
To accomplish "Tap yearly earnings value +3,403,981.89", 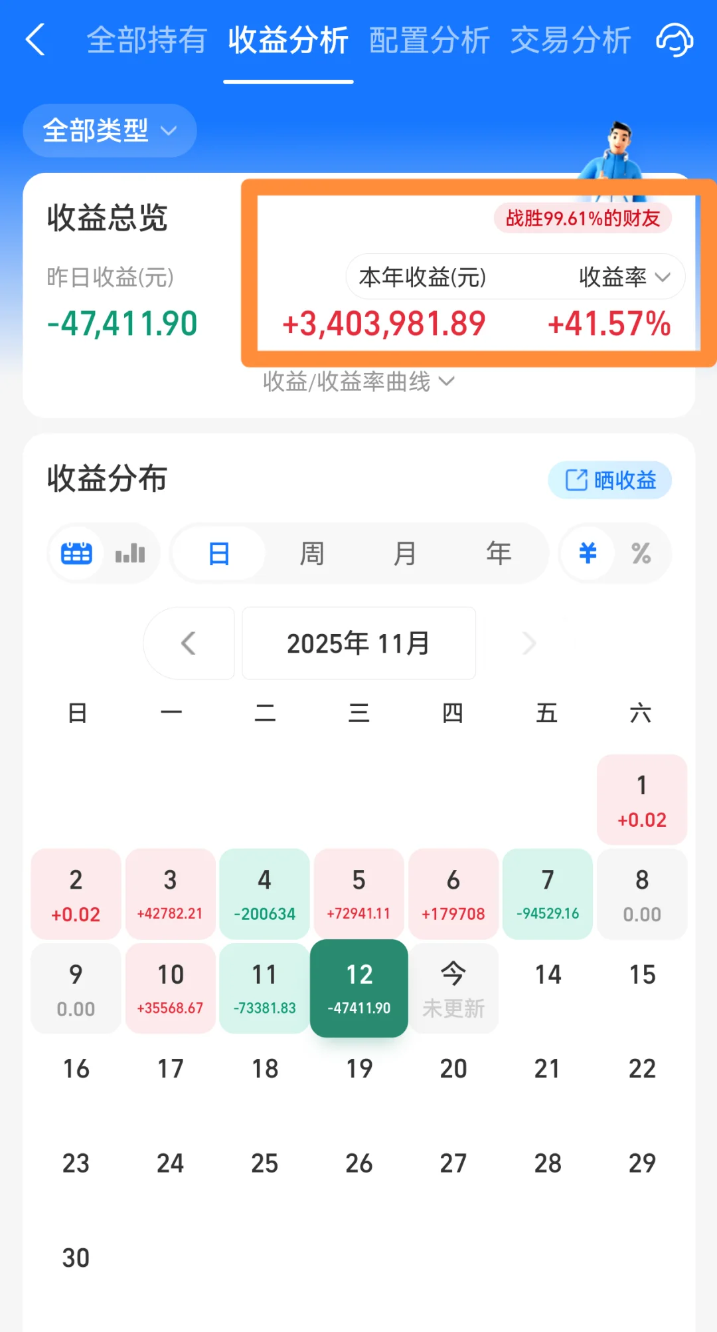I will coord(384,324).
